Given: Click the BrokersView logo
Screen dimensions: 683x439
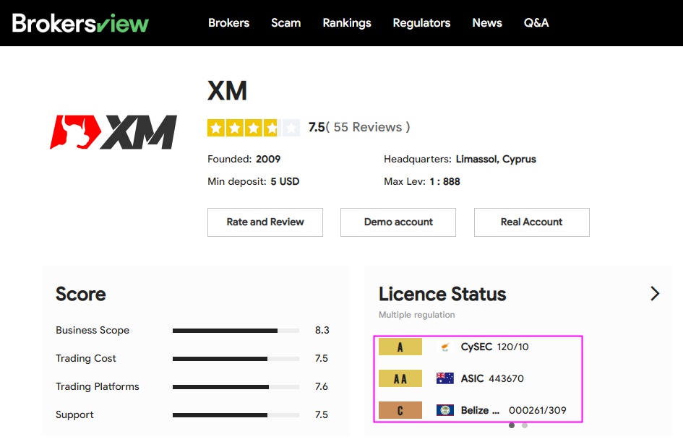Looking at the screenshot, I should point(80,23).
